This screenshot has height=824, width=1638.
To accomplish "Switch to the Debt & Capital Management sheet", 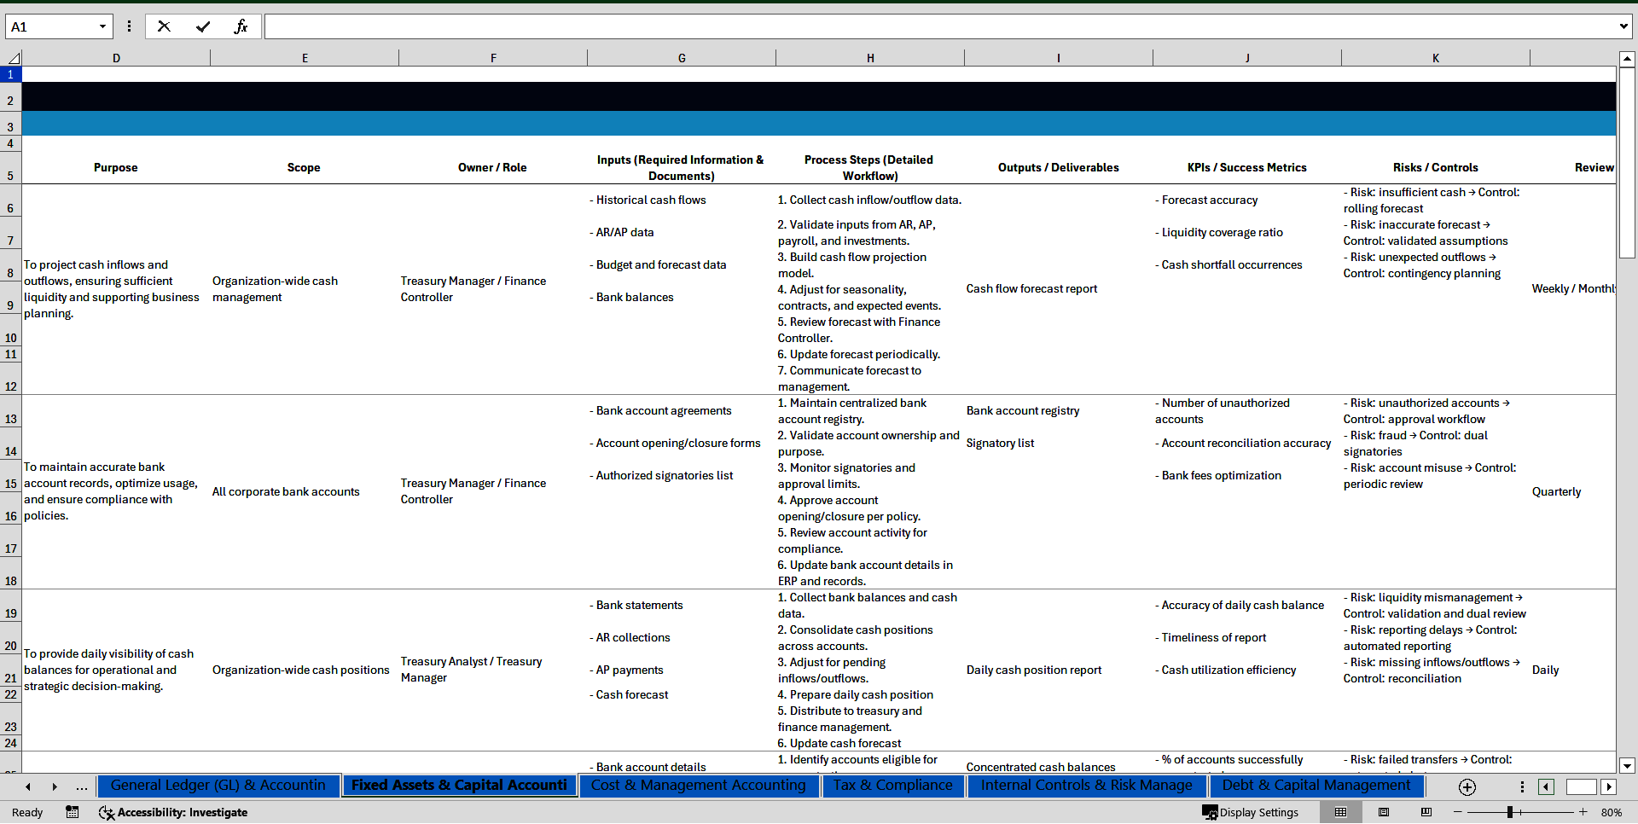I will pyautogui.click(x=1316, y=786).
